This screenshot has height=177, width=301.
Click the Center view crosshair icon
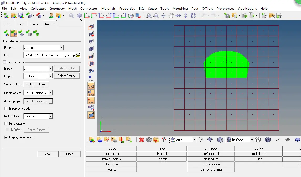click(x=163, y=15)
